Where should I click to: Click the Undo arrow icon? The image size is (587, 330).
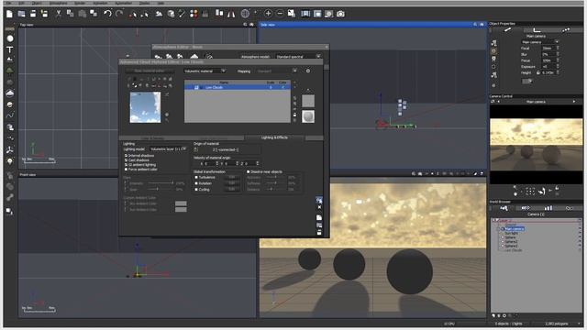[x=107, y=14]
